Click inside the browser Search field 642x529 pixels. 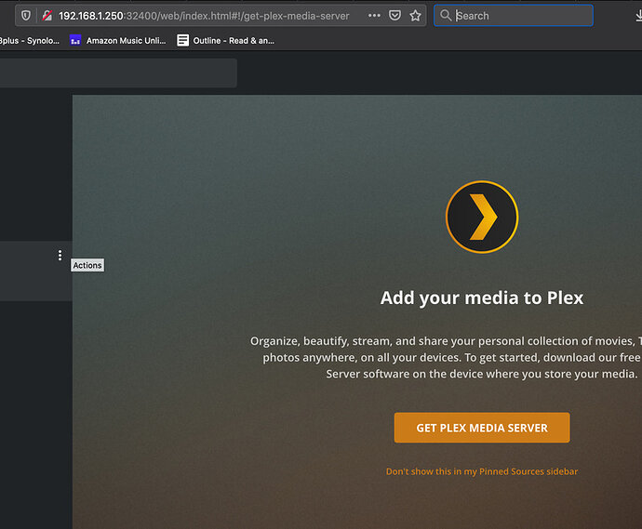pos(514,16)
